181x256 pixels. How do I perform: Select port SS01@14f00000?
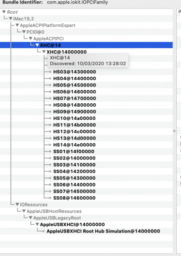74,151
